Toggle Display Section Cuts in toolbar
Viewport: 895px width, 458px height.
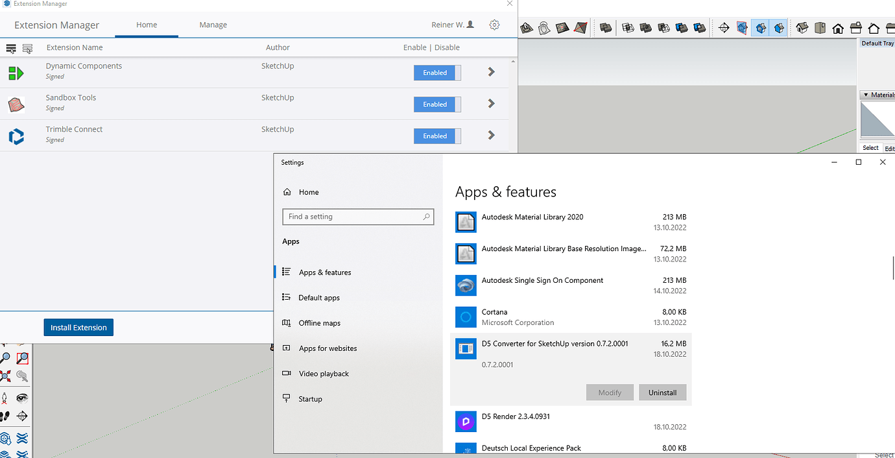pyautogui.click(x=761, y=28)
